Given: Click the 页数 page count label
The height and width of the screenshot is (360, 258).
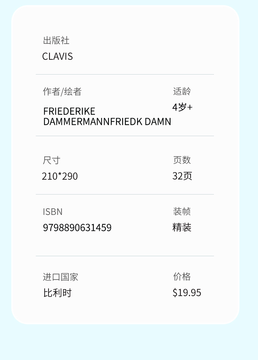Looking at the screenshot, I should point(182,160).
